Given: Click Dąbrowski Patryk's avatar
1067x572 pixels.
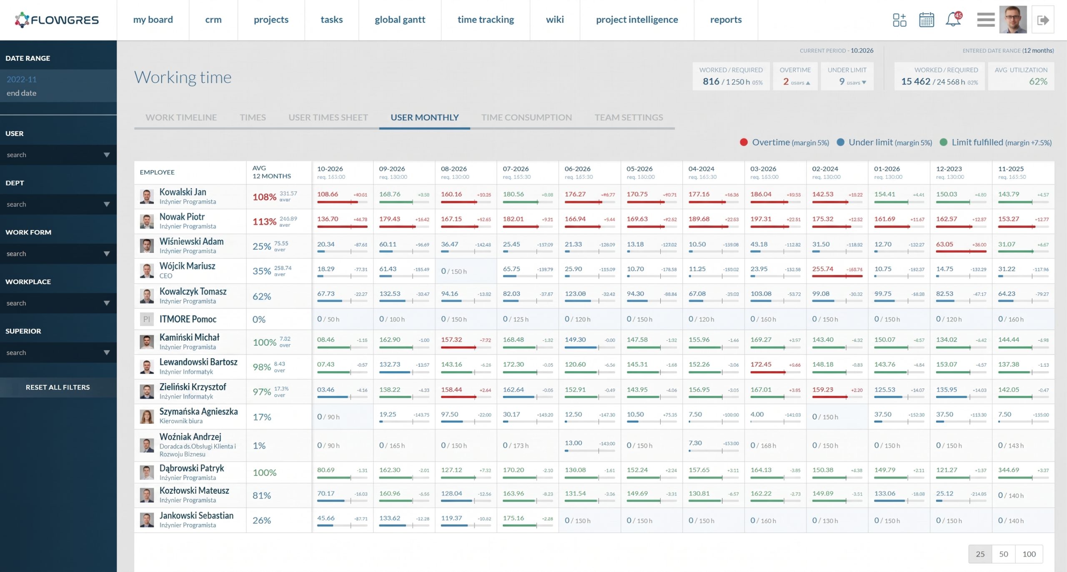Looking at the screenshot, I should click(x=147, y=472).
